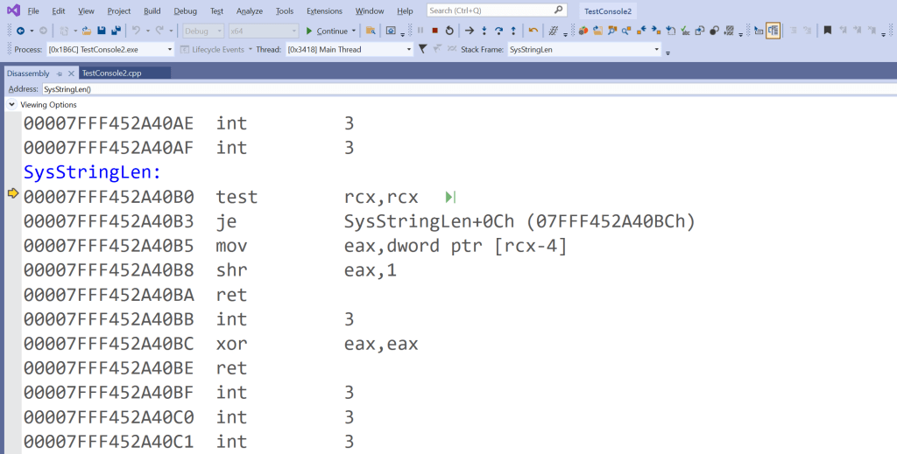Click the diagnostic tools screen icon

[391, 31]
